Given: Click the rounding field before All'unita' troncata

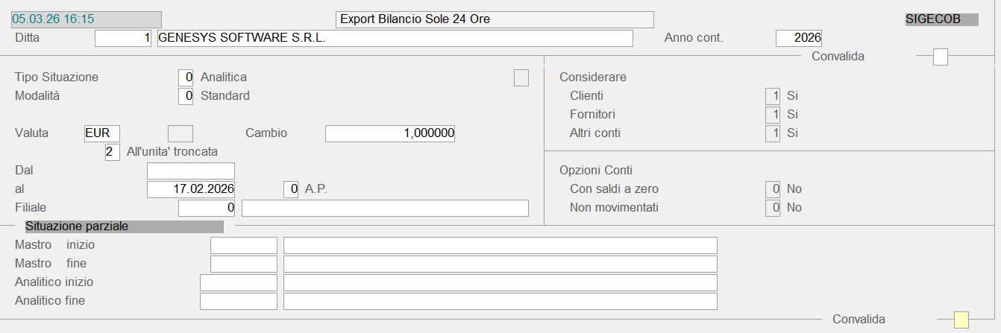Looking at the screenshot, I should (113, 152).
